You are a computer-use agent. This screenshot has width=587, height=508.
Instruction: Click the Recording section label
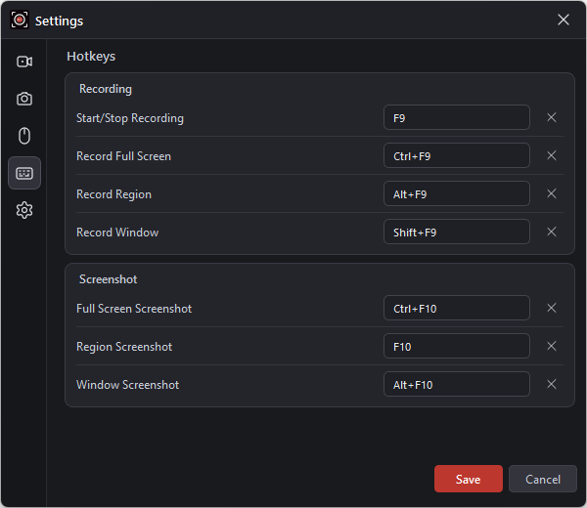click(x=106, y=89)
